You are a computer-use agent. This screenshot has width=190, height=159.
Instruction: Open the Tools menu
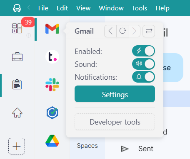coord(140,8)
